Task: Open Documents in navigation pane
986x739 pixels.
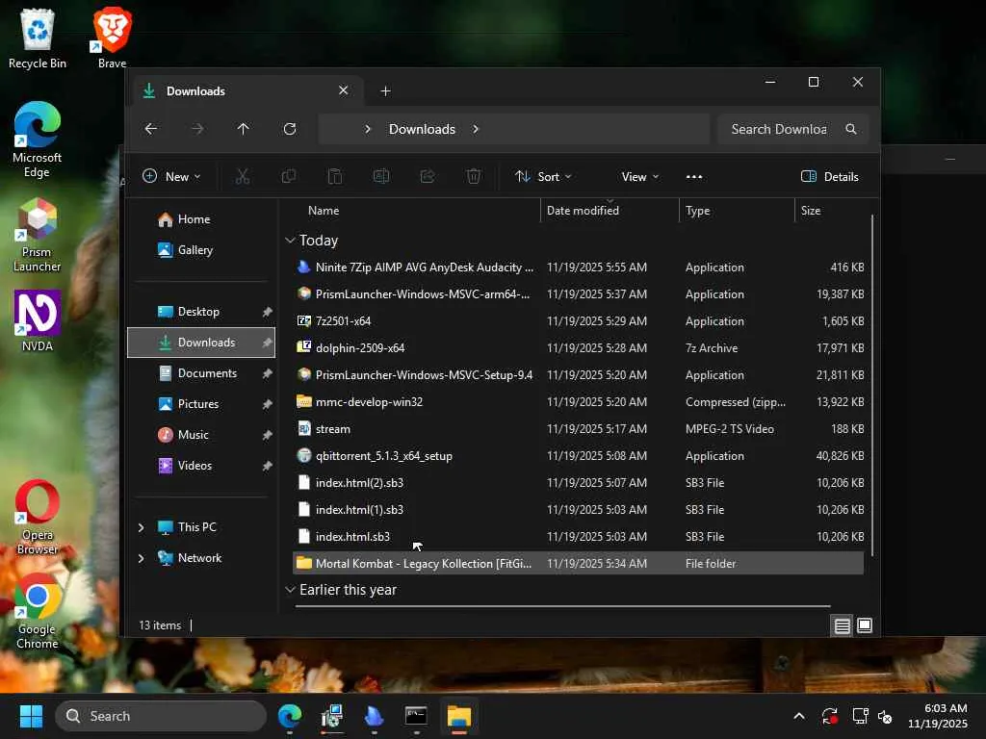Action: click(x=208, y=373)
